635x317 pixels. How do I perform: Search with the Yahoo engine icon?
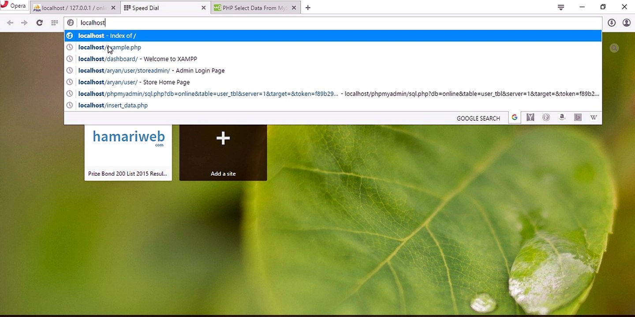tap(530, 118)
